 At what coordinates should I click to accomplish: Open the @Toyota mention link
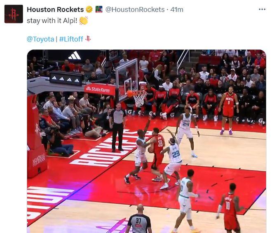click(40, 39)
